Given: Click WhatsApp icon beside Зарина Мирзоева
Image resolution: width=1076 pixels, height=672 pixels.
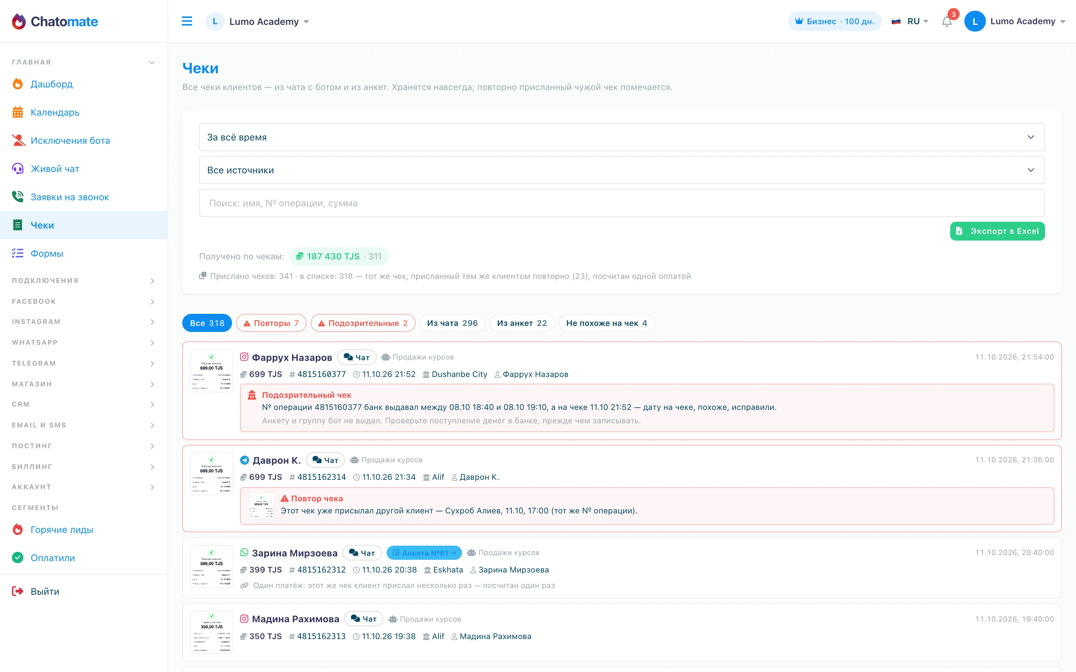Looking at the screenshot, I should tap(244, 552).
